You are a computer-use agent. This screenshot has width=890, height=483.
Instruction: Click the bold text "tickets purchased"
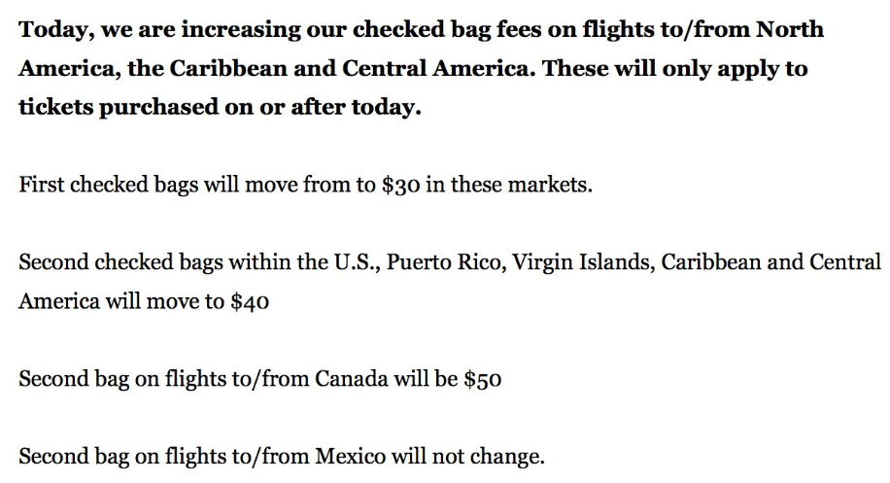[106, 107]
